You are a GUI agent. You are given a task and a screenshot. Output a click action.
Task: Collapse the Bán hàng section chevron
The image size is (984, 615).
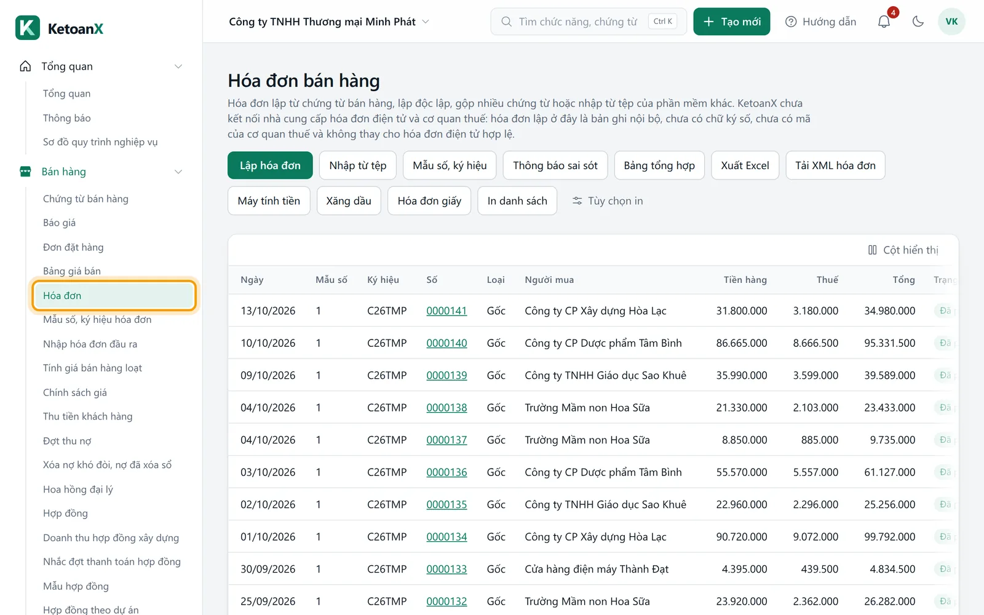[178, 172]
